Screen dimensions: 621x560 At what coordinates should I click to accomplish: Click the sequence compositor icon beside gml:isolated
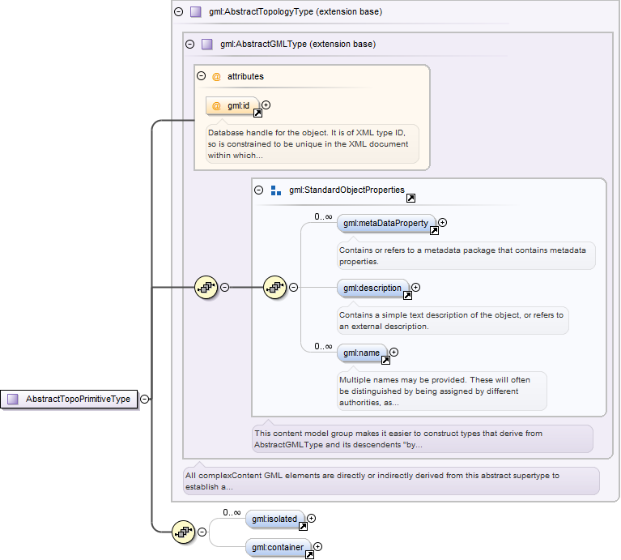pyautogui.click(x=183, y=532)
